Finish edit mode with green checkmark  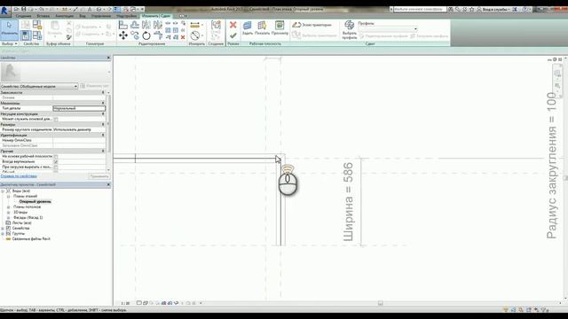click(233, 35)
